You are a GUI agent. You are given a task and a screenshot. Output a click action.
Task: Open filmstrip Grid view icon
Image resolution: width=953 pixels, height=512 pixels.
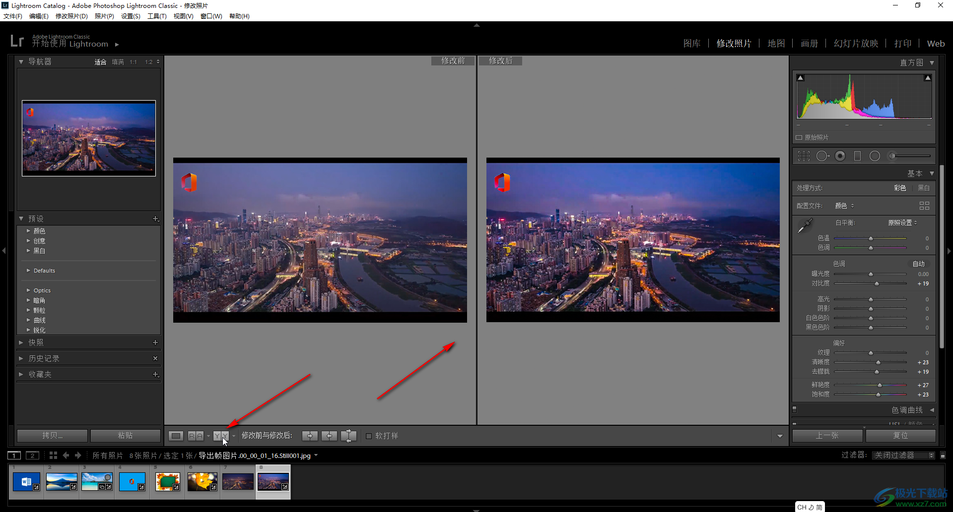tap(53, 455)
